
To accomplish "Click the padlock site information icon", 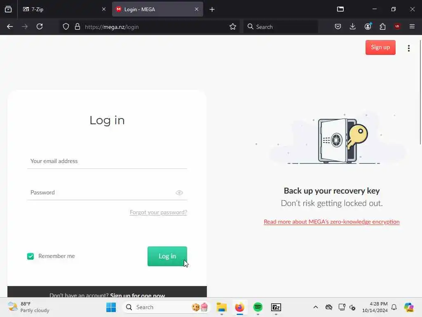I will (x=77, y=27).
